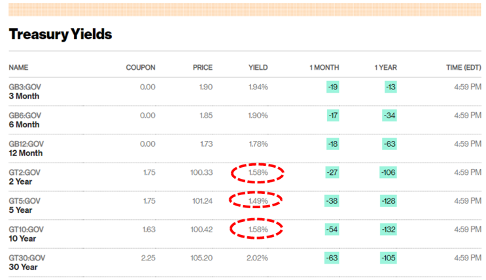Click the 1.85 price in 6 Month row
Viewport: 486px width, 280px height.
pyautogui.click(x=206, y=116)
